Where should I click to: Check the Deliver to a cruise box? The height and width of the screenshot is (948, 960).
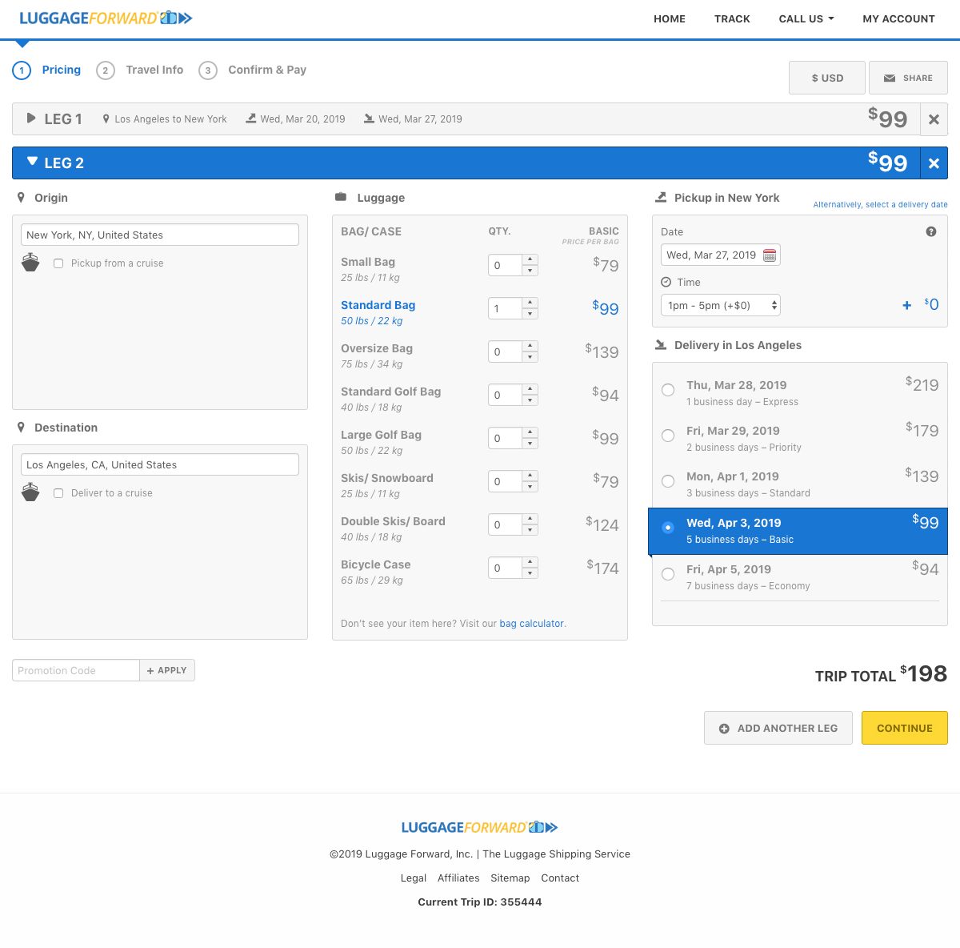[x=58, y=493]
